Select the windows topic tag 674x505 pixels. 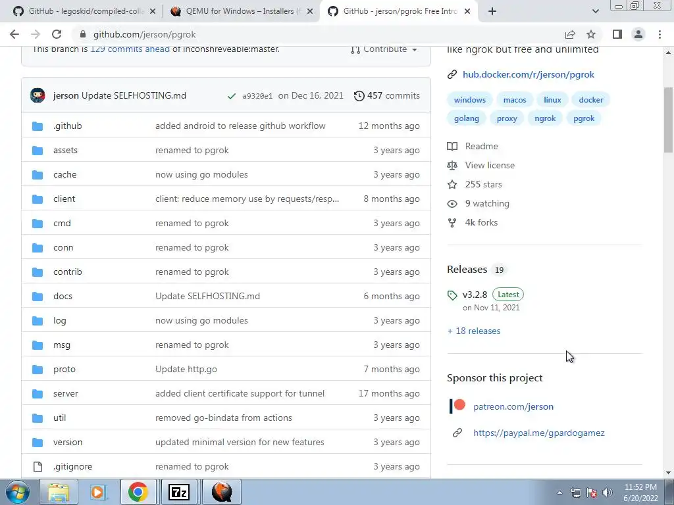470,100
